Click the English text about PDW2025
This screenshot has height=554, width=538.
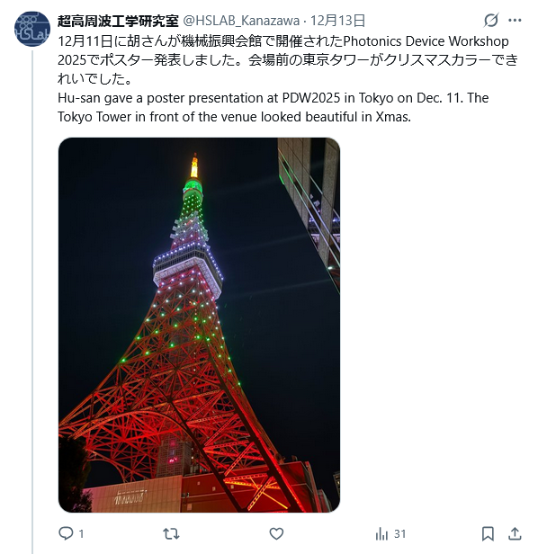coord(273,107)
